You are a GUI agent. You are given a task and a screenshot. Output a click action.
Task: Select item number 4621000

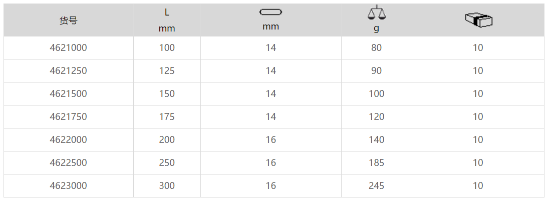click(x=68, y=48)
